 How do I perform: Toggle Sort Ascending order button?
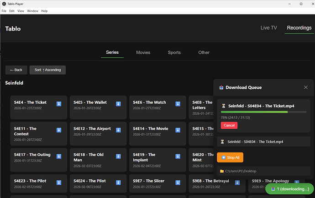[x=47, y=70]
